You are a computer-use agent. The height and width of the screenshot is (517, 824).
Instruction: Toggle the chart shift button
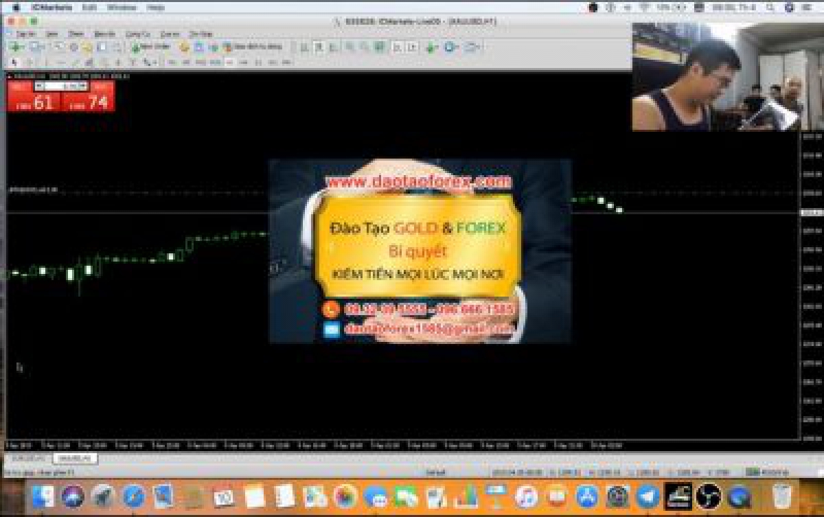point(412,47)
